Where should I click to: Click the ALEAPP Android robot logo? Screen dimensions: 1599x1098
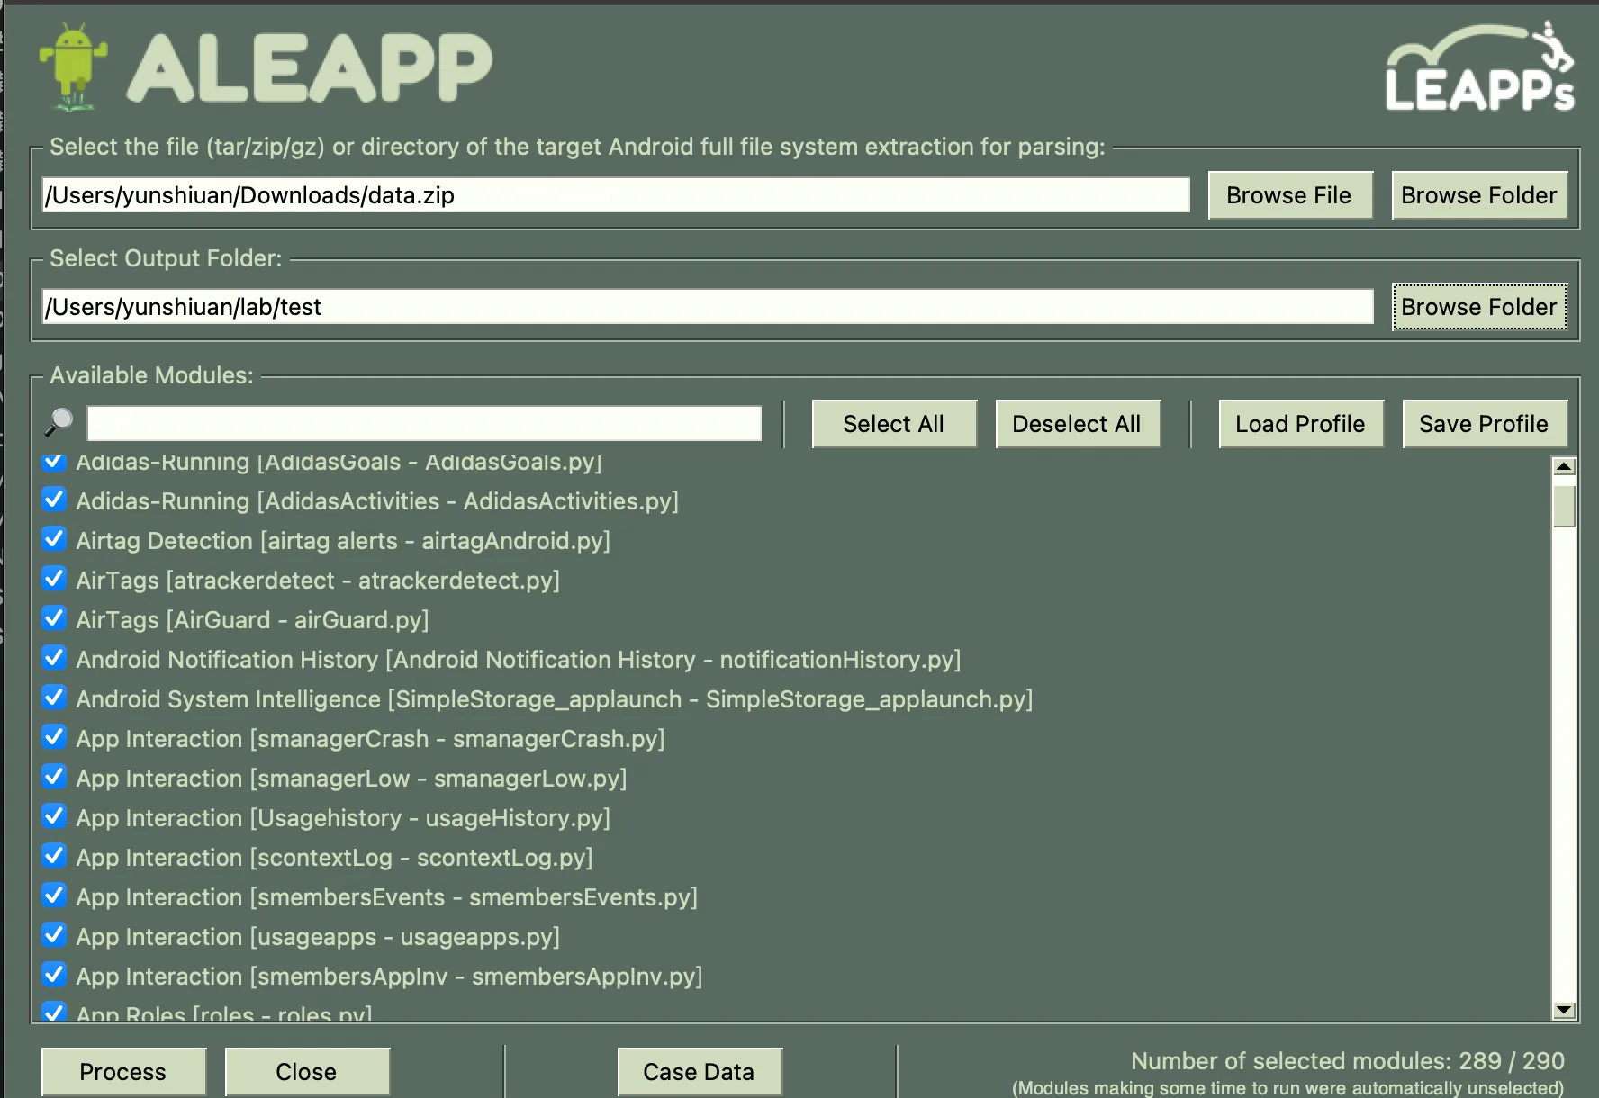pyautogui.click(x=74, y=67)
